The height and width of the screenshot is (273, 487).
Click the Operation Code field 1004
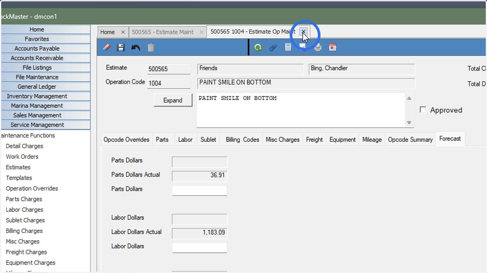[x=169, y=83]
